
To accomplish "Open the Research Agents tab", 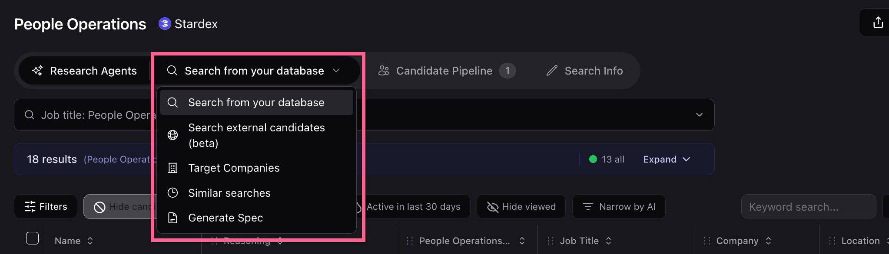I will 85,71.
